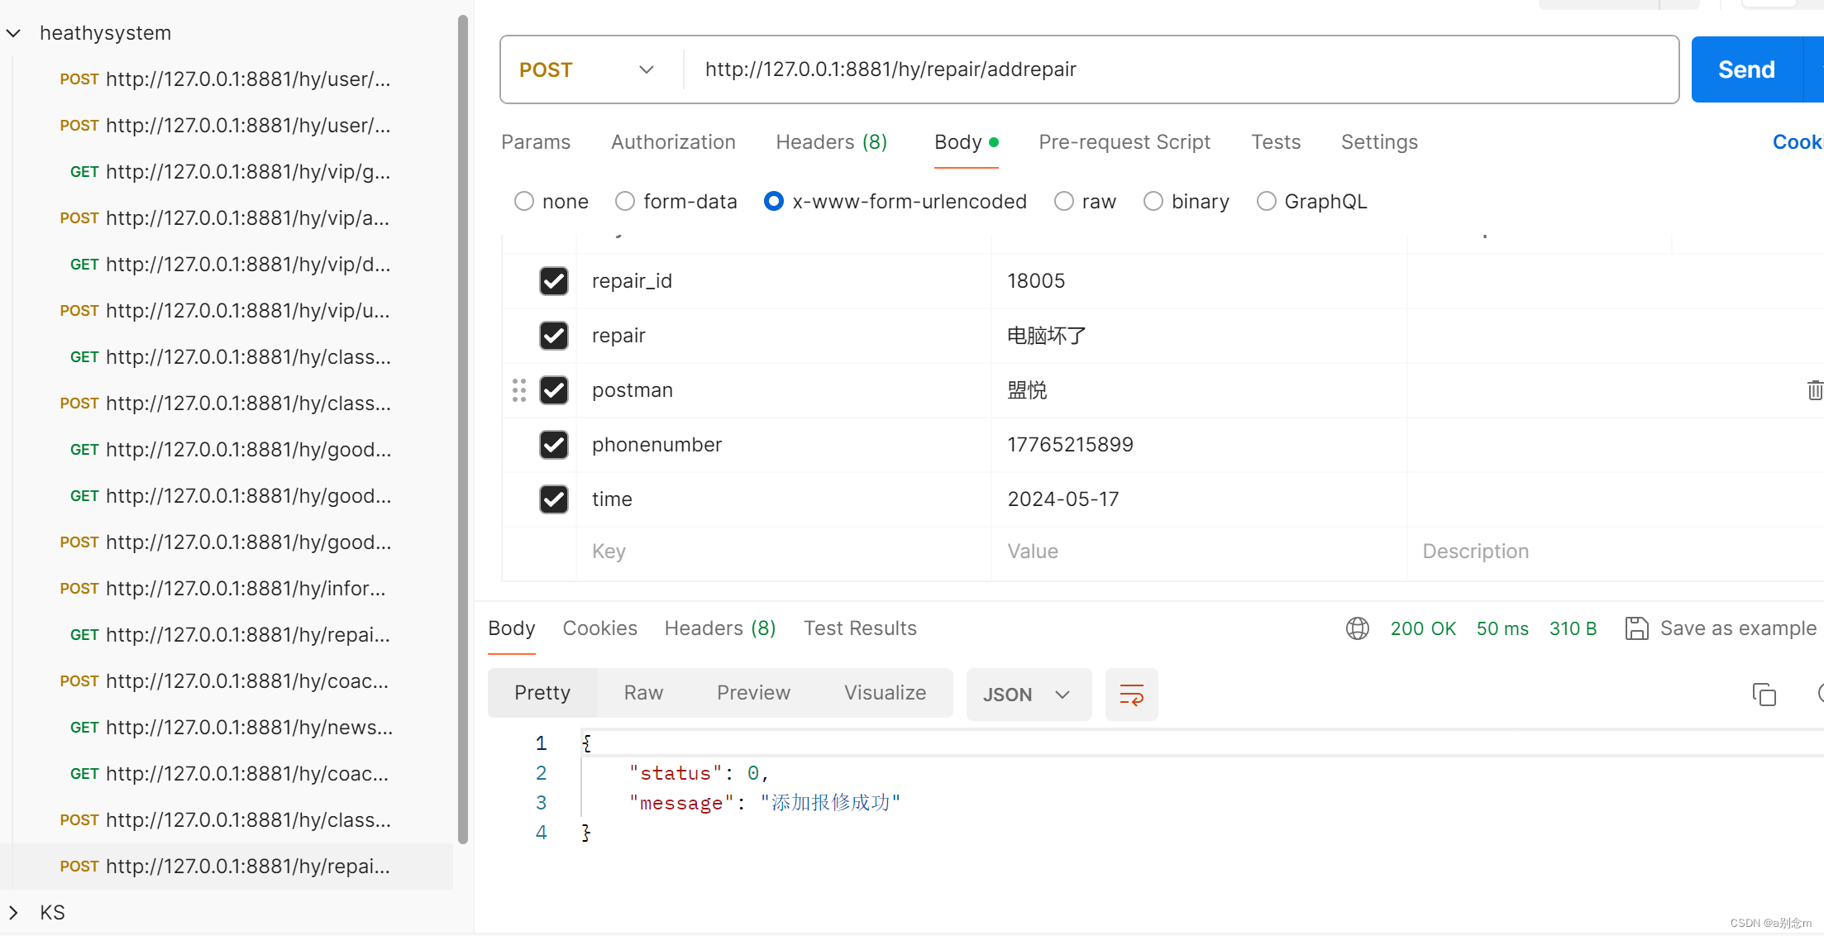Collapse the heathysystem collection
This screenshot has height=936, width=1824.
pos(14,33)
